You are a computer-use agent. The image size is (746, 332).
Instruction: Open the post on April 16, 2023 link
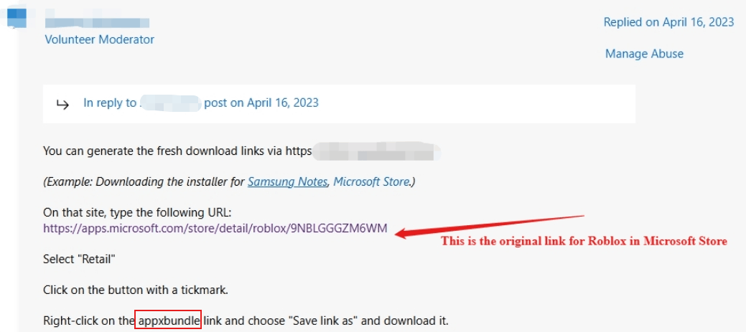click(x=261, y=103)
